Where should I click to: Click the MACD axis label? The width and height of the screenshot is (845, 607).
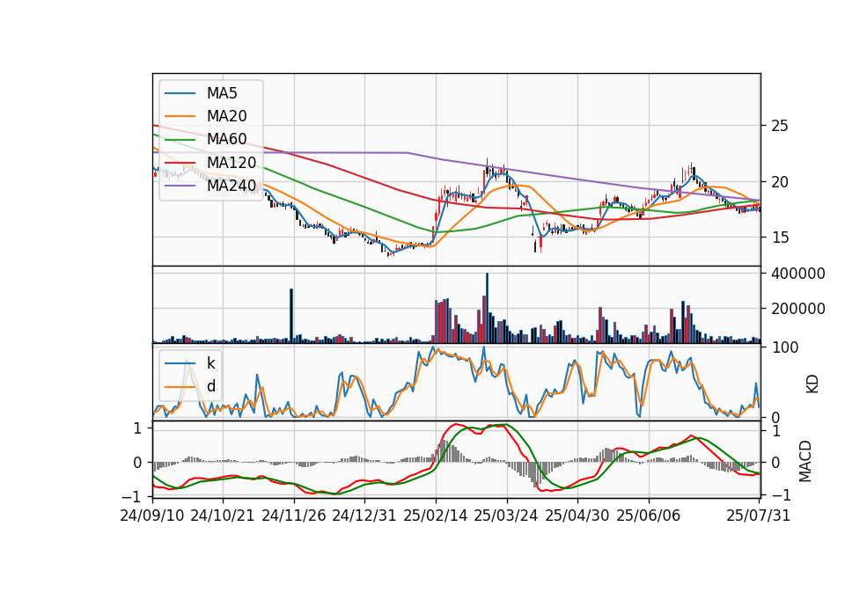pyautogui.click(x=805, y=461)
